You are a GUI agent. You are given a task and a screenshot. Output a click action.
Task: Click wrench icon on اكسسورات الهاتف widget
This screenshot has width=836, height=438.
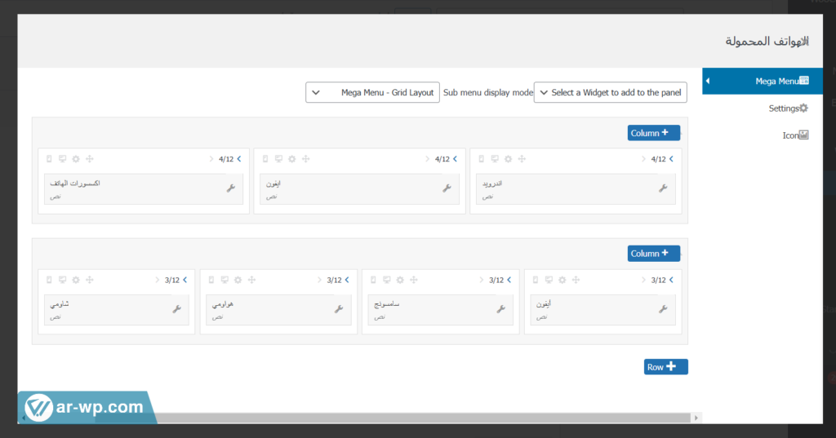point(230,188)
